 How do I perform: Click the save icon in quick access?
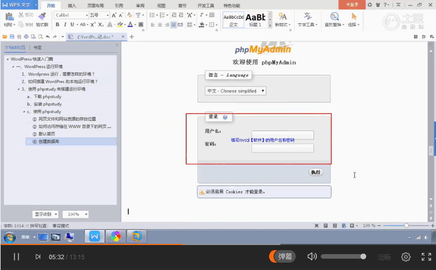[12, 37]
